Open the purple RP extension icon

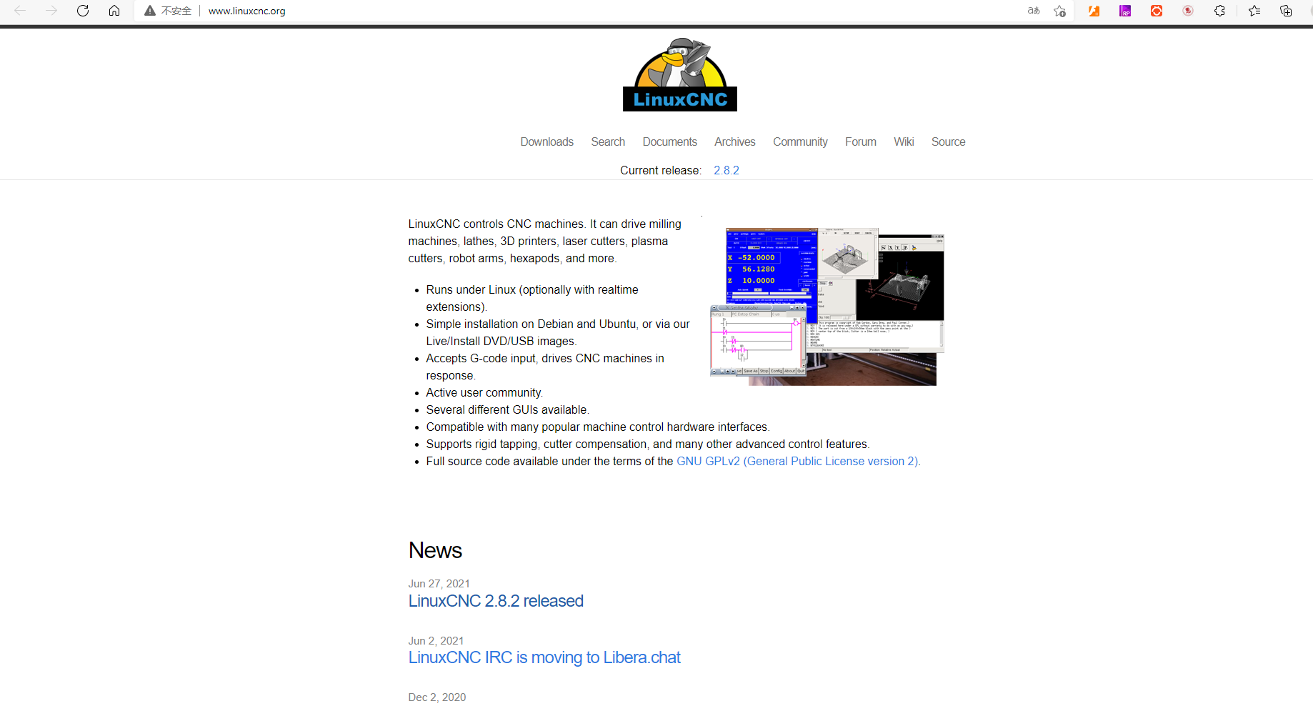1125,11
